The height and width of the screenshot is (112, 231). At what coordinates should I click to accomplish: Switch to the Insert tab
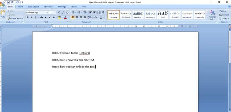pos(21,7)
